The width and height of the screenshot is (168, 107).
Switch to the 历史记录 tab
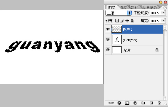tap(150, 7)
